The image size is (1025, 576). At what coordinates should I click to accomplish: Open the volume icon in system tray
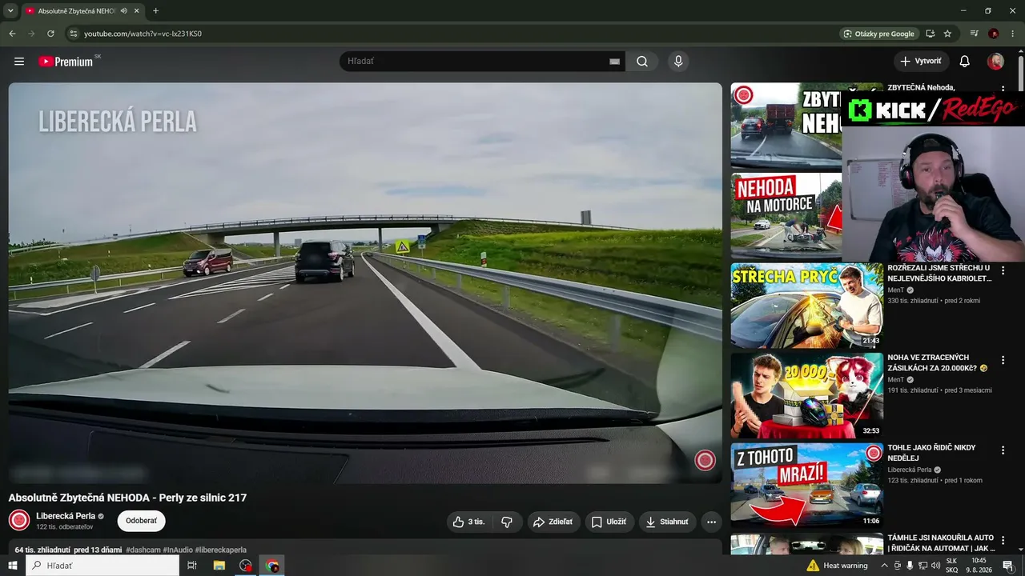point(935,566)
